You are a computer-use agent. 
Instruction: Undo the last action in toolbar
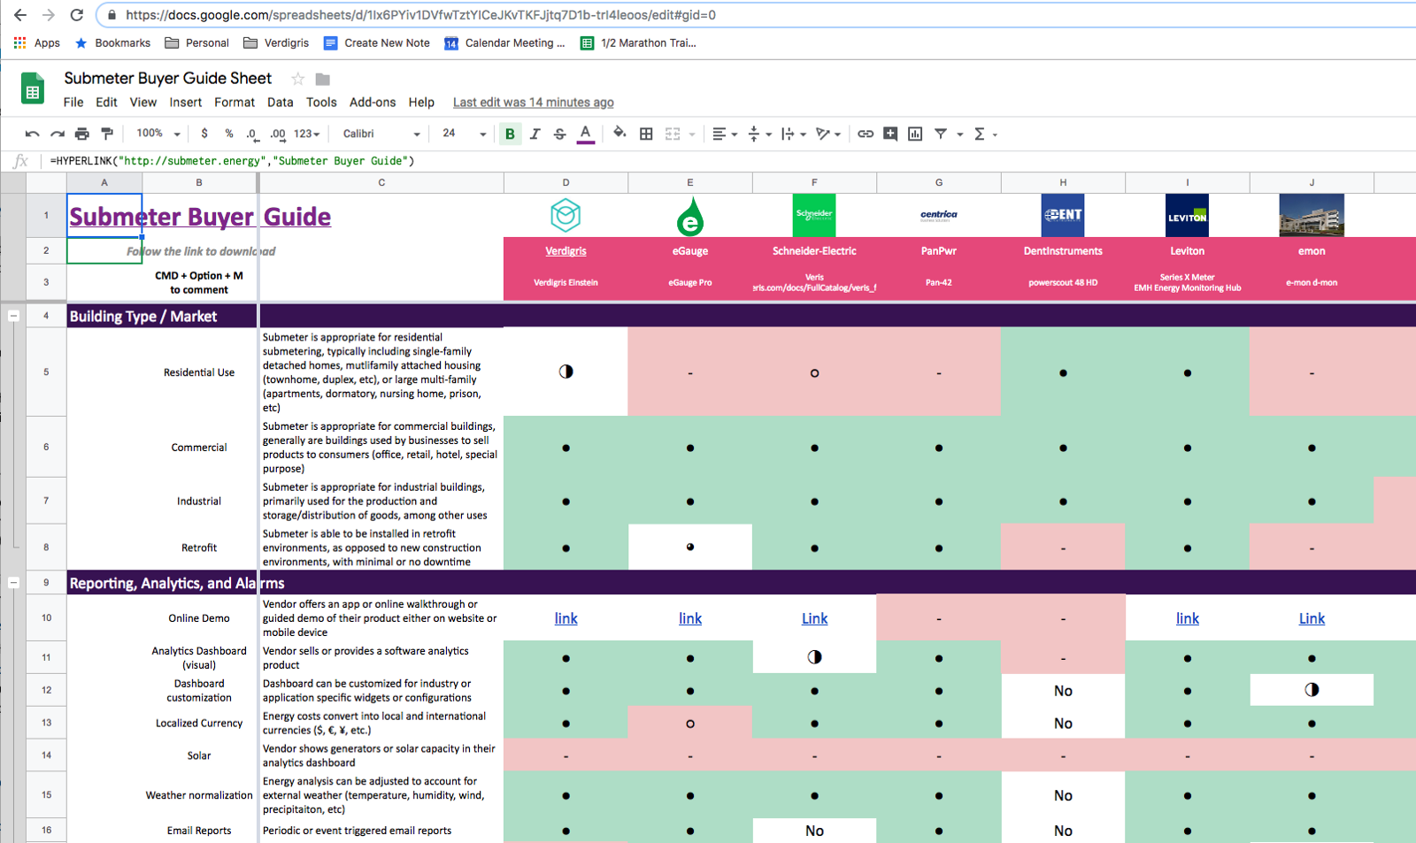pyautogui.click(x=33, y=134)
